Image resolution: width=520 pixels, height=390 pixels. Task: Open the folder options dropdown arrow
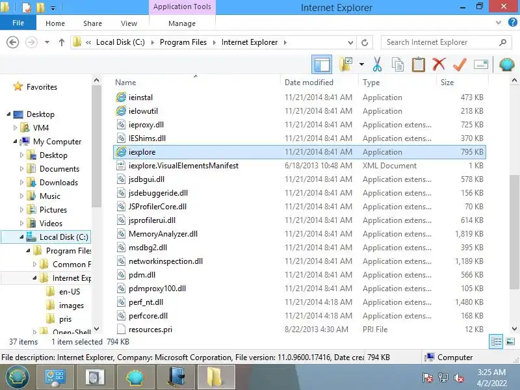pos(361,64)
